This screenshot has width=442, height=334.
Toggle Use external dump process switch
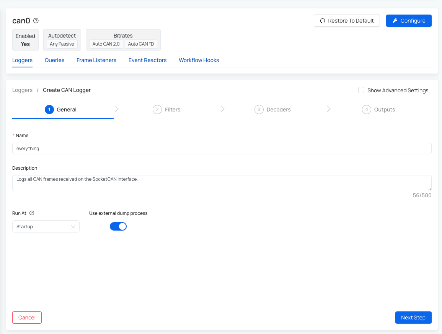118,226
